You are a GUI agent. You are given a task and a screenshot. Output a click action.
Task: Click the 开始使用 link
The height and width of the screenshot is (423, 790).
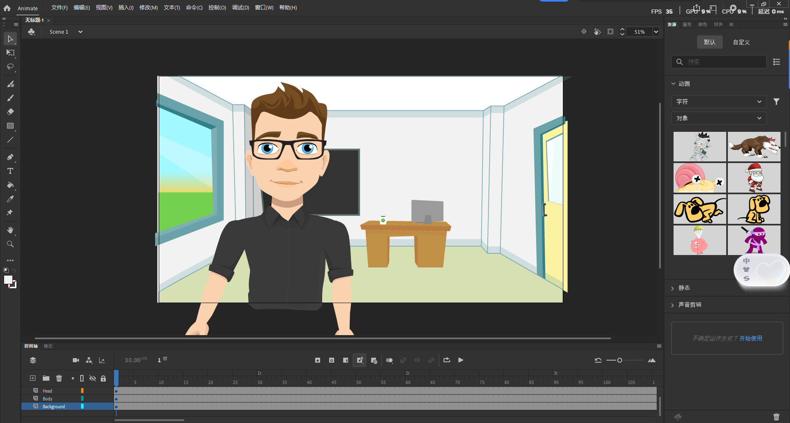[x=751, y=338]
